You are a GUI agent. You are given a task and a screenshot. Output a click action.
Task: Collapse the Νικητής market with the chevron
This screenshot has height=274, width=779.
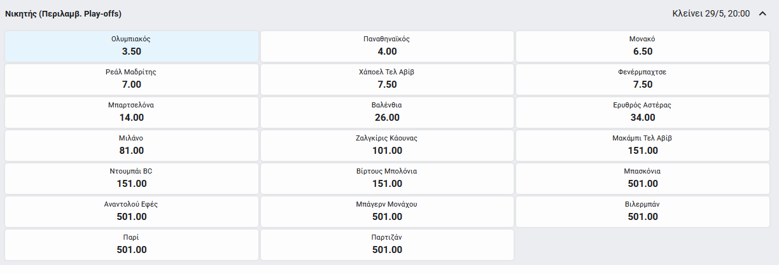point(762,13)
